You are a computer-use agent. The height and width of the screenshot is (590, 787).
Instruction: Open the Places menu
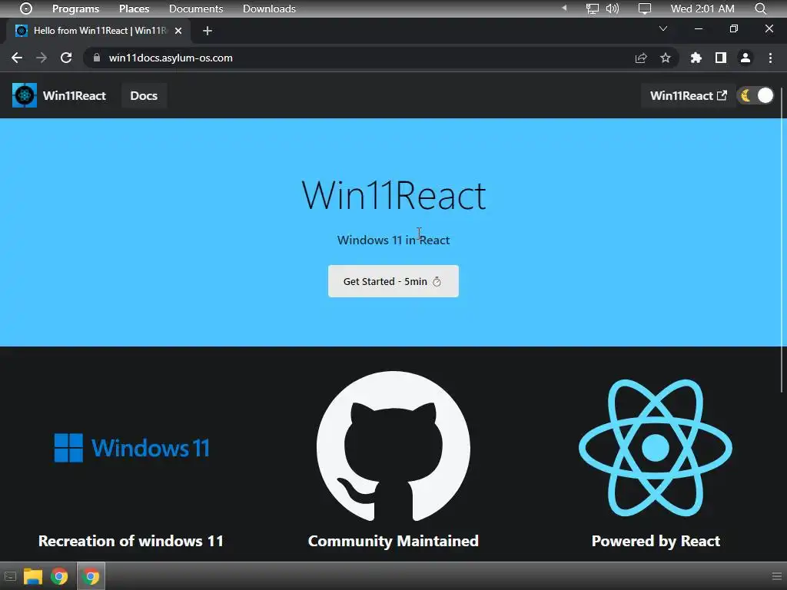[134, 8]
